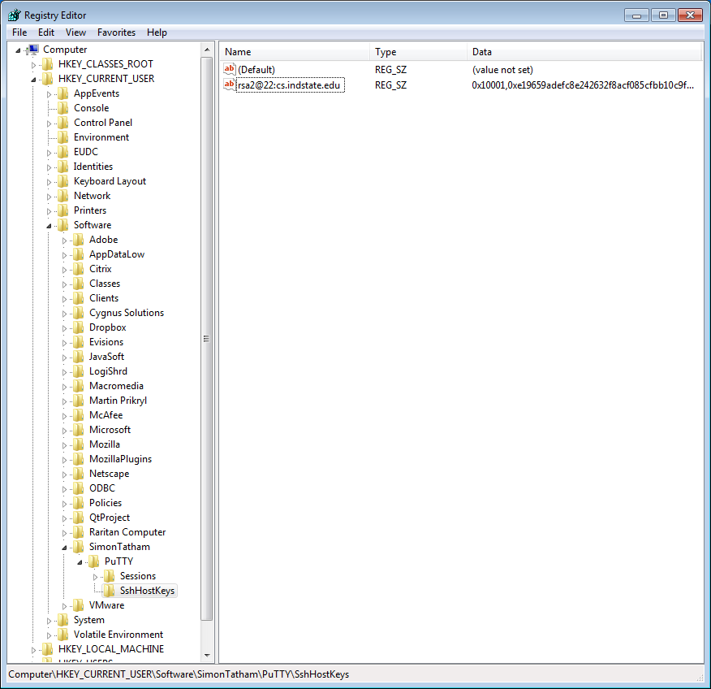Screen dimensions: 711x689
Task: Click the Software folder icon
Action: (x=63, y=225)
